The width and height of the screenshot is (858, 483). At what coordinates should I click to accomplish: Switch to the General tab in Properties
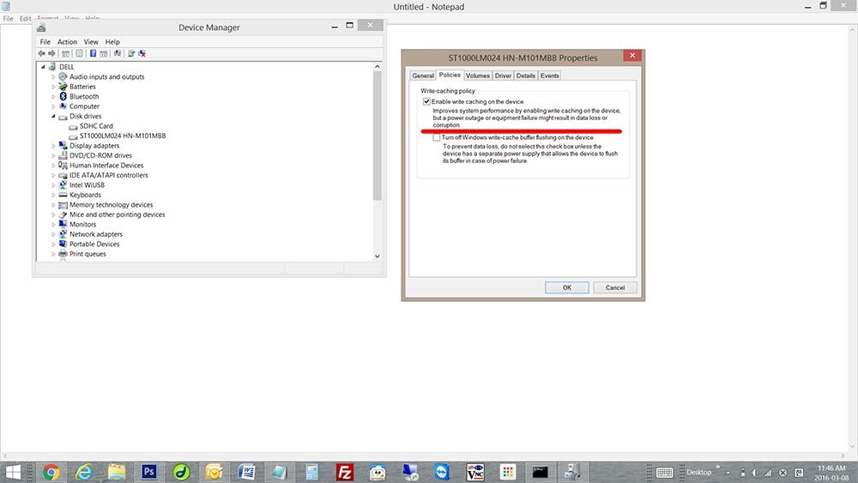click(x=423, y=76)
